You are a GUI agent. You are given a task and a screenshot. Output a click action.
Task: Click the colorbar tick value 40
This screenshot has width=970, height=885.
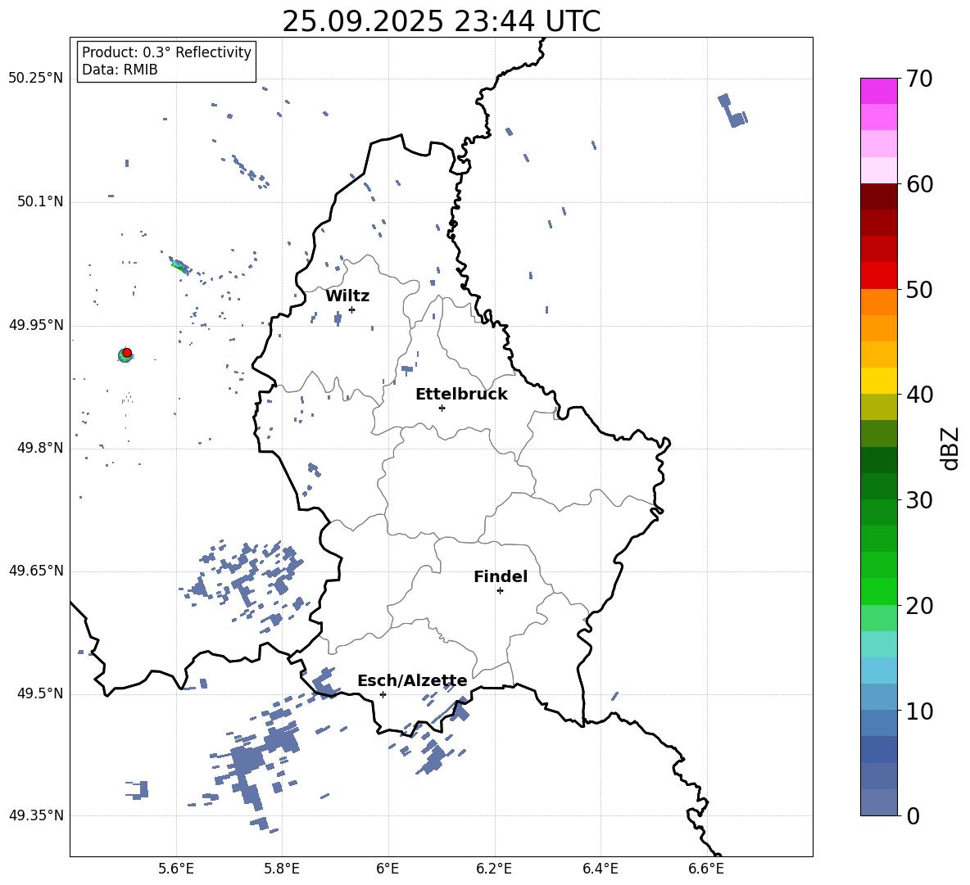click(x=920, y=395)
